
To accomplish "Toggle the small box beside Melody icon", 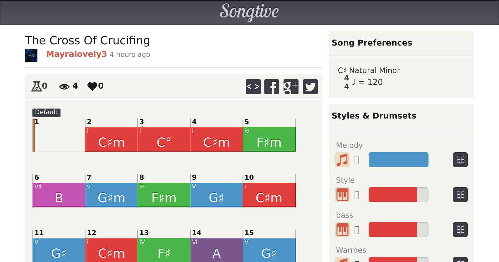I will click(357, 160).
